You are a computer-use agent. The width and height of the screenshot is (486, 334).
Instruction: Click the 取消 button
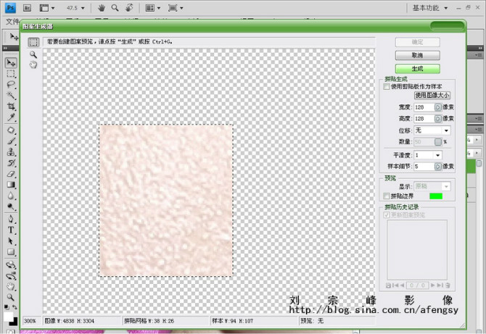pyautogui.click(x=417, y=55)
